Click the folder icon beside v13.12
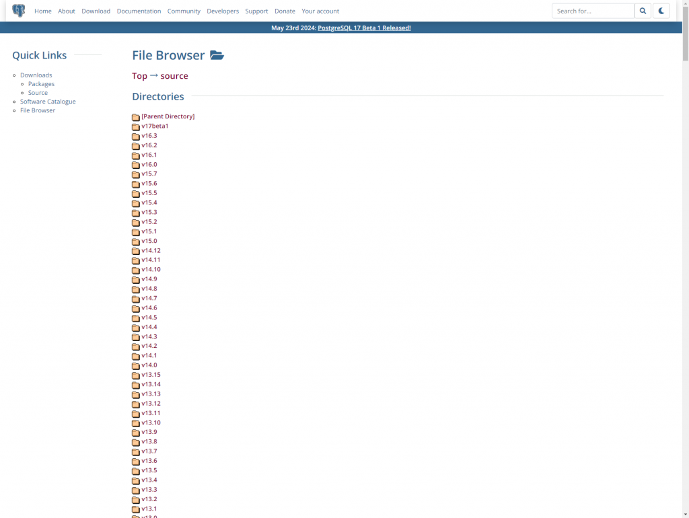 coord(136,404)
